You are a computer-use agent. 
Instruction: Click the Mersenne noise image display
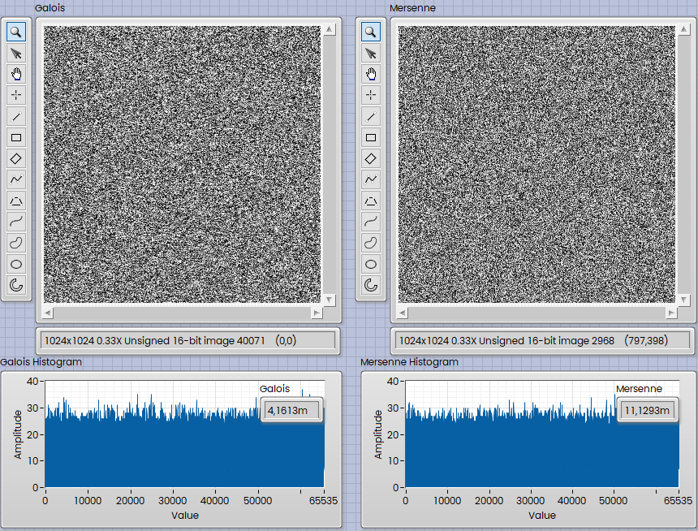[536, 164]
